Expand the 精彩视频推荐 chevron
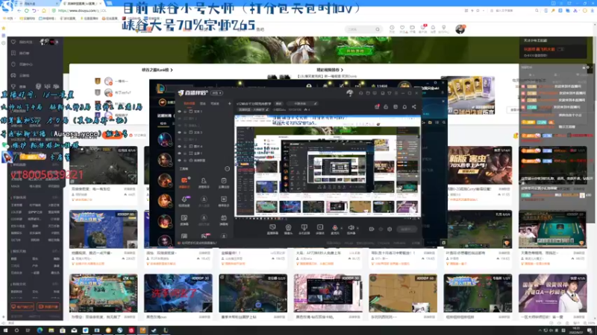Image resolution: width=597 pixels, height=335 pixels. [342, 70]
